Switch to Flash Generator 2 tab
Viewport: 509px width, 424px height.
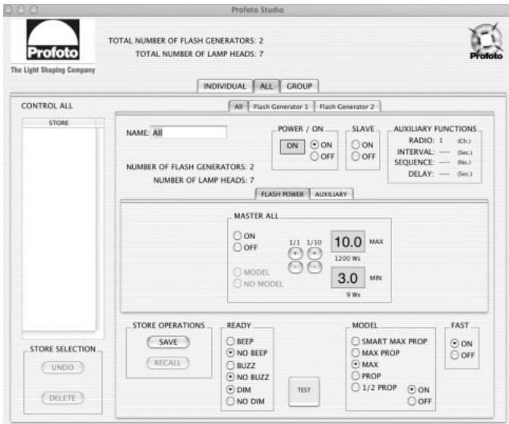point(347,107)
